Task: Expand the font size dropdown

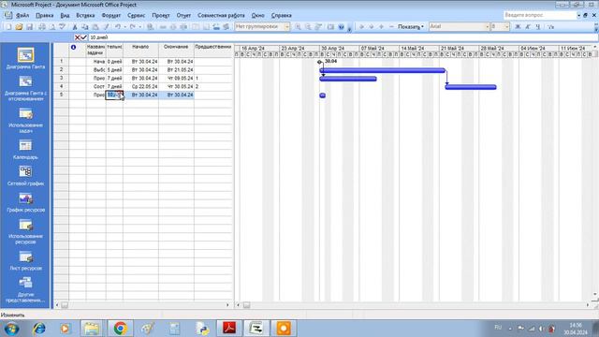Action: point(507,27)
